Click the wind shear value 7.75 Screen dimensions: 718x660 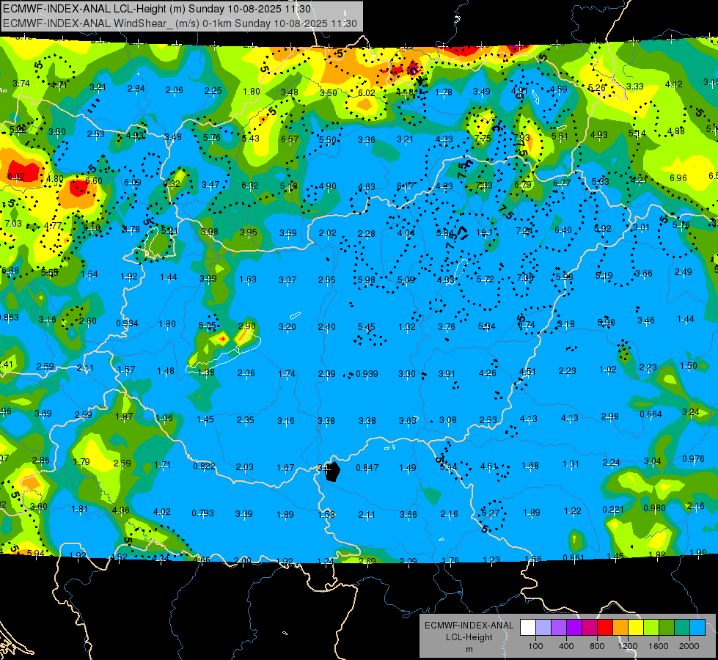click(483, 139)
